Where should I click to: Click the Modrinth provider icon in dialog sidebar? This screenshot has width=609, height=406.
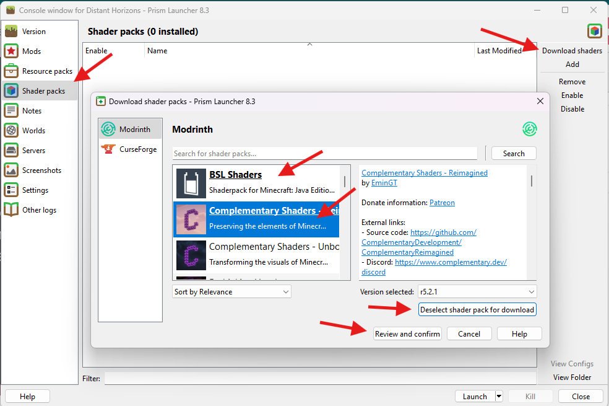[108, 129]
